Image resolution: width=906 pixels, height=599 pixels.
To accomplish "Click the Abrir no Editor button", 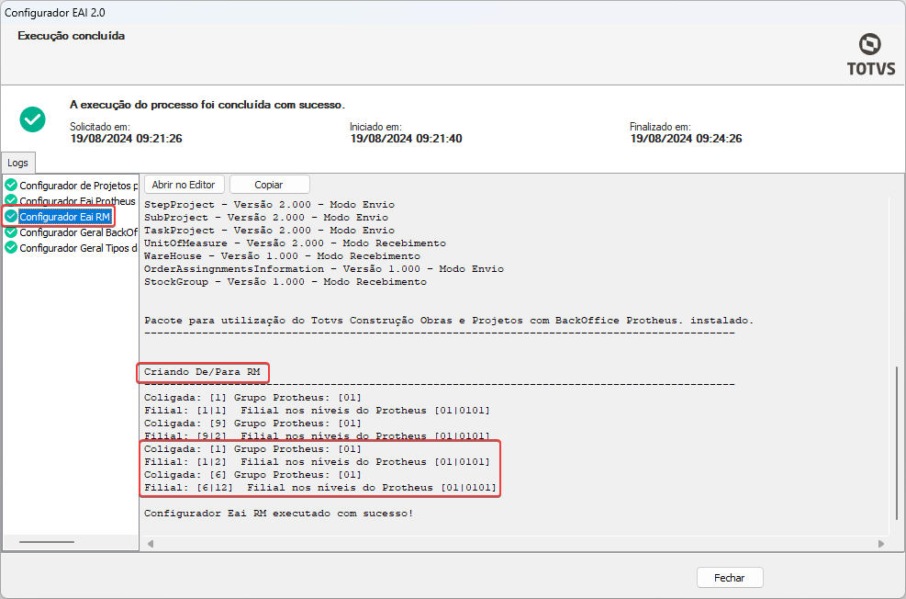I will point(184,185).
